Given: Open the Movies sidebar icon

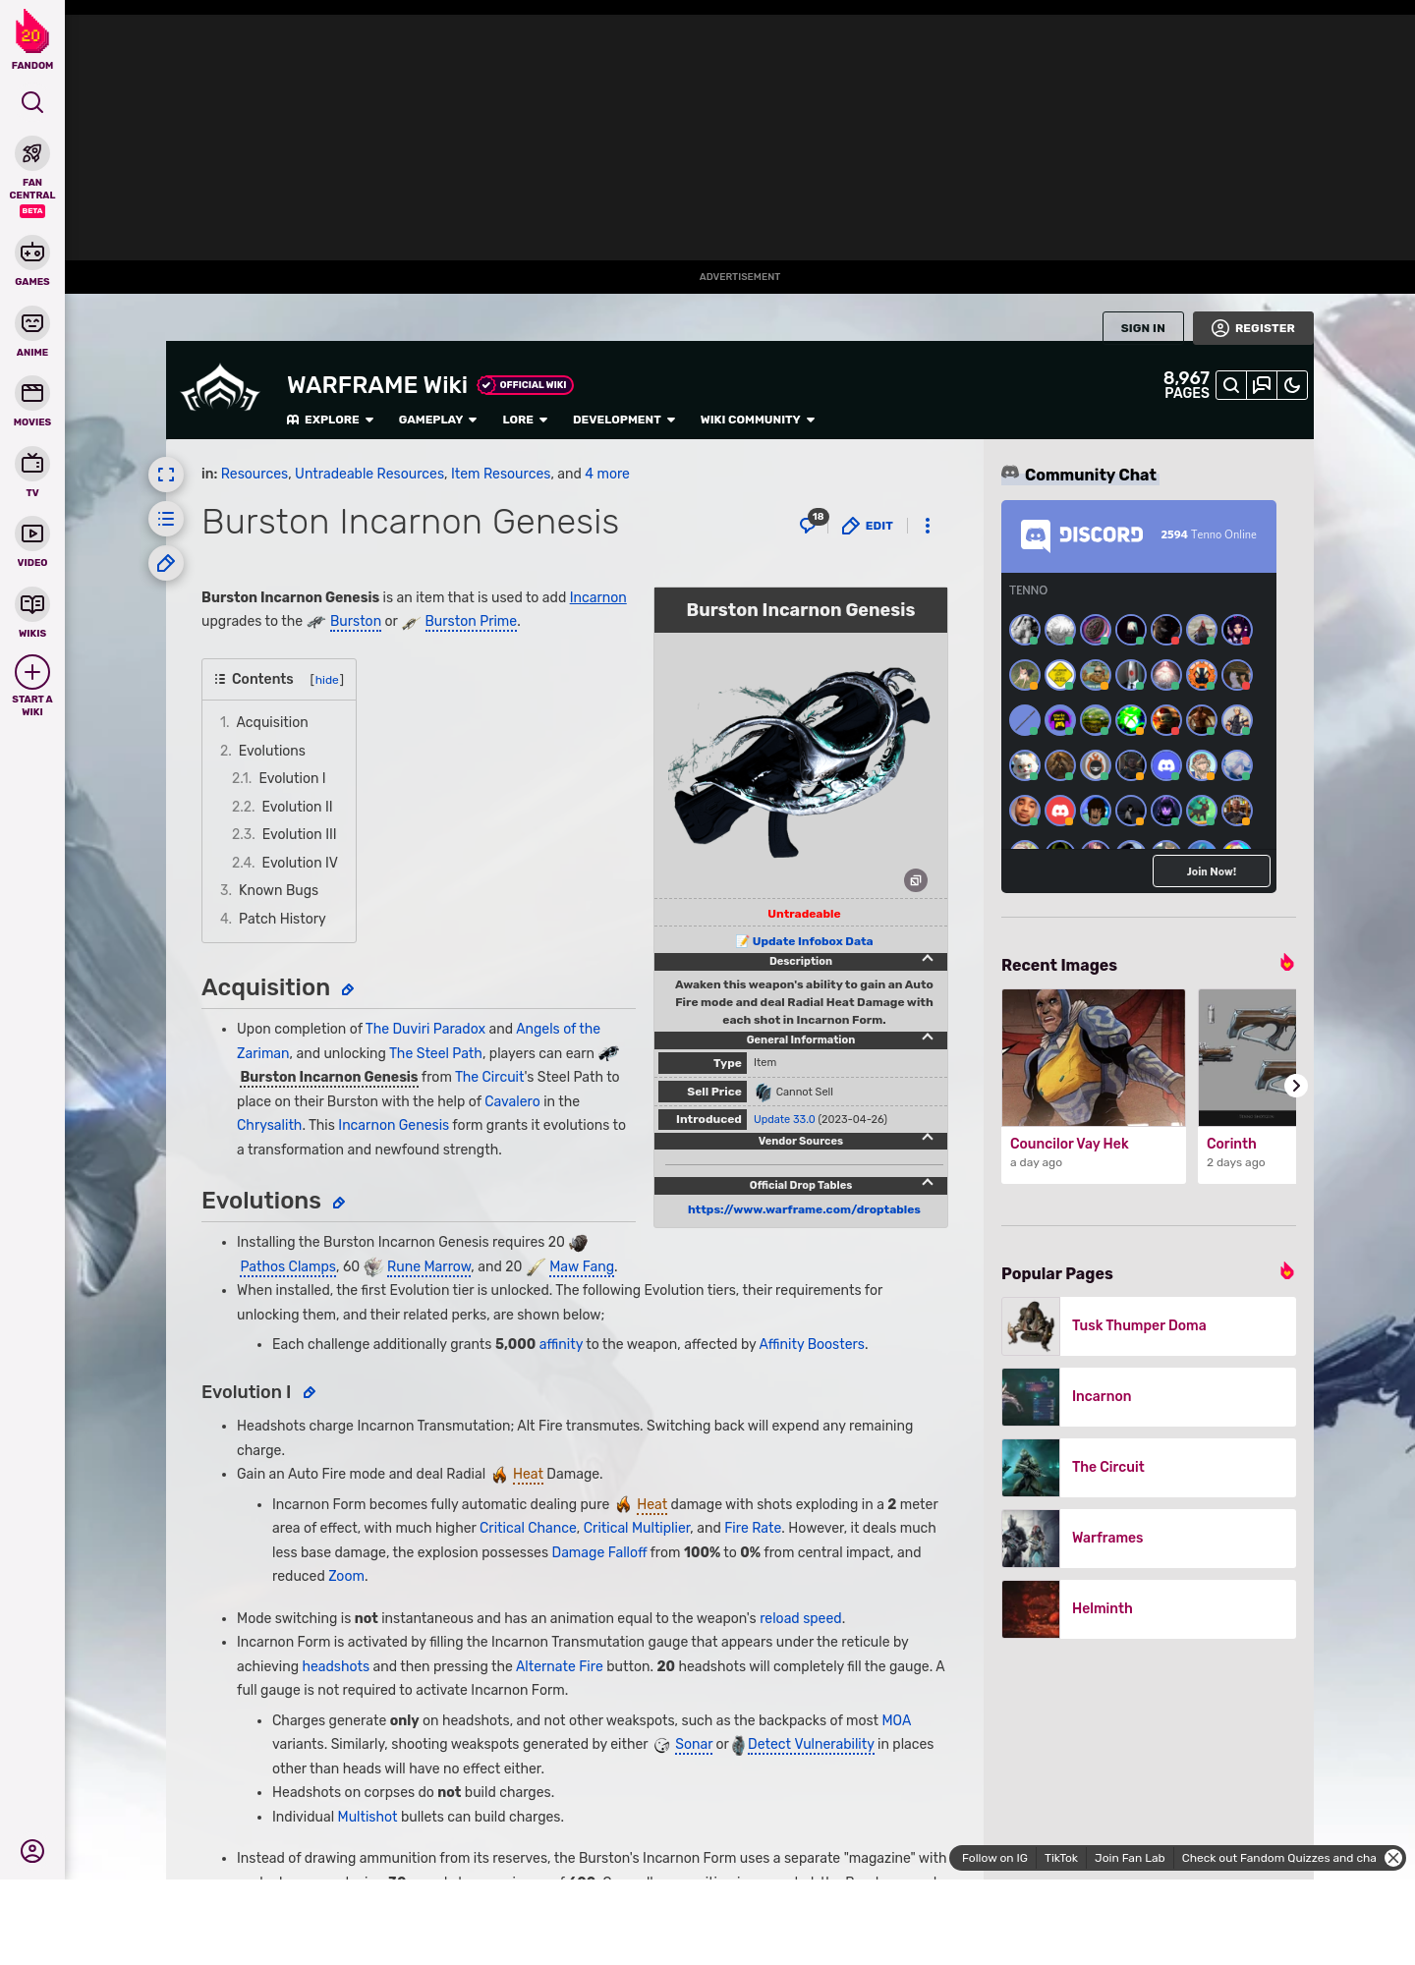Looking at the screenshot, I should click(x=32, y=393).
